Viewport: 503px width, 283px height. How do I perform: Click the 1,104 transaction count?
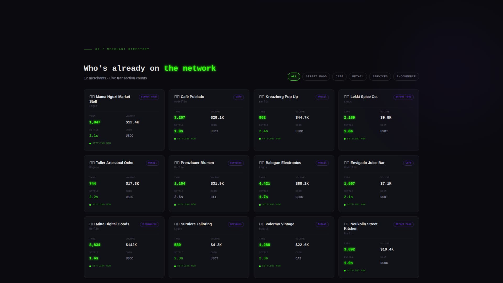180,184
